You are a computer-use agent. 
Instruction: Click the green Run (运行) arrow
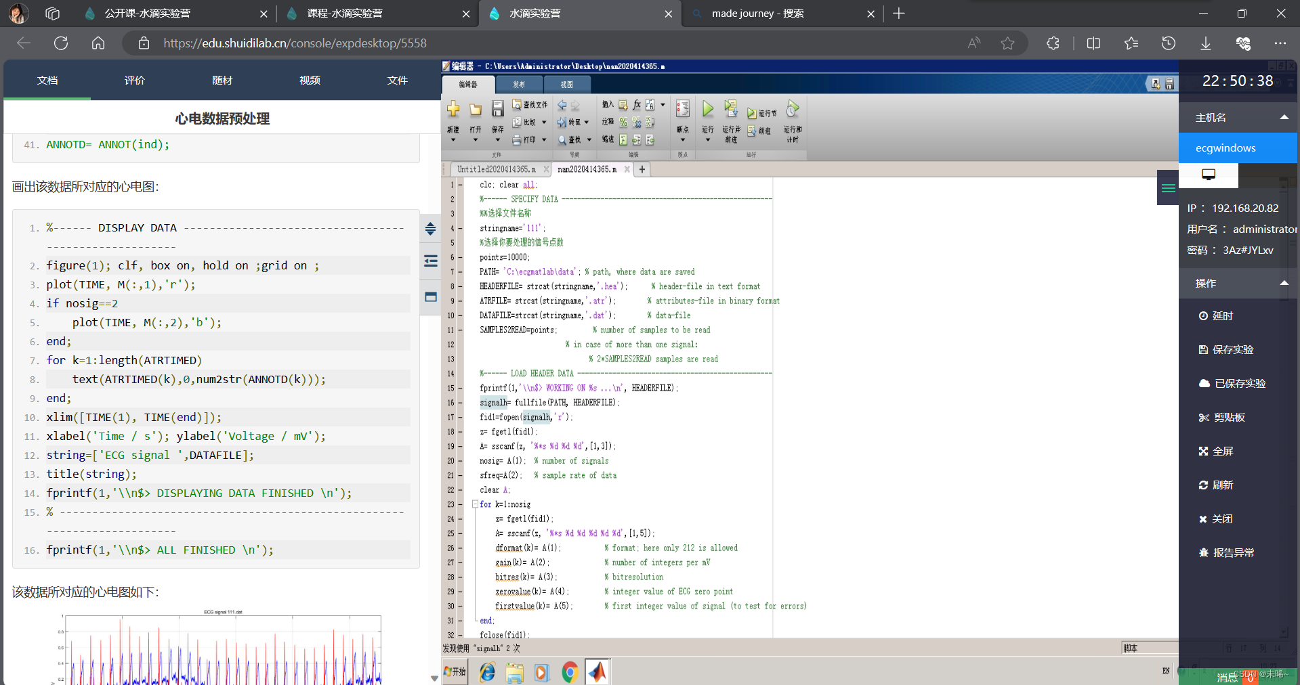pyautogui.click(x=707, y=109)
